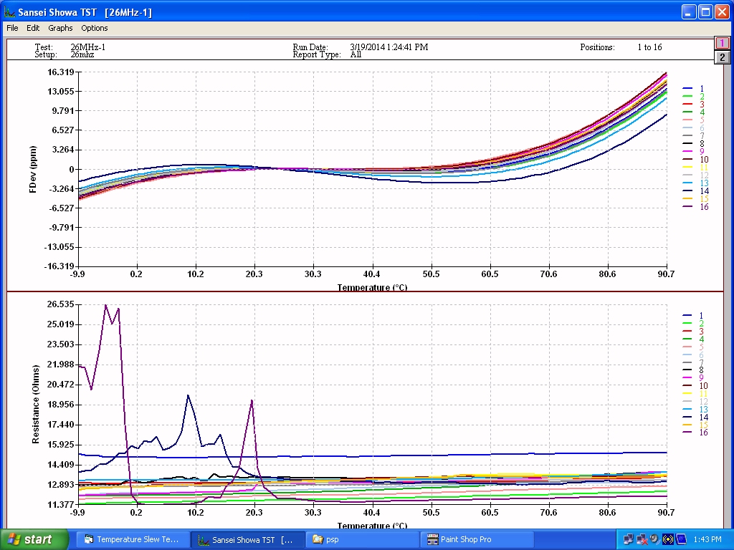Expand the Graphs menu
The height and width of the screenshot is (550, 734).
60,28
